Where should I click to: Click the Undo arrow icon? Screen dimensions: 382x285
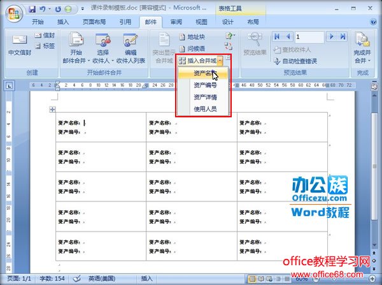click(x=43, y=10)
